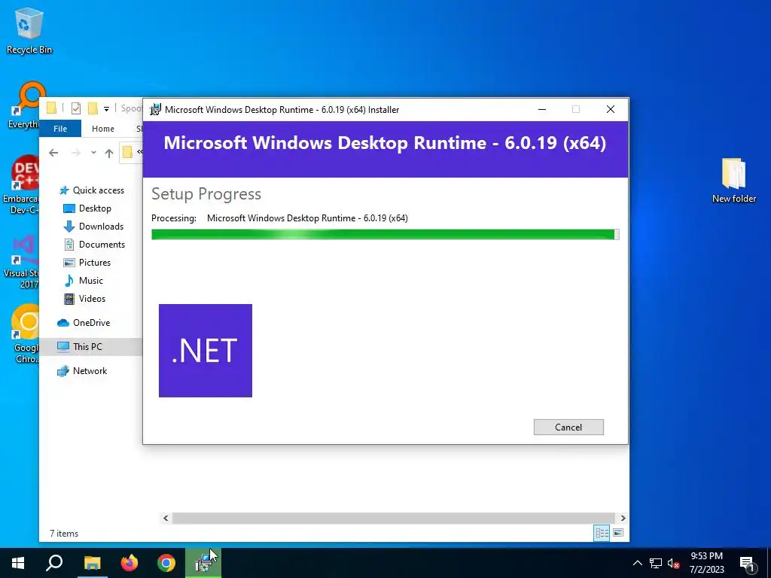Go up one folder level
The height and width of the screenshot is (578, 771).
[x=109, y=153]
